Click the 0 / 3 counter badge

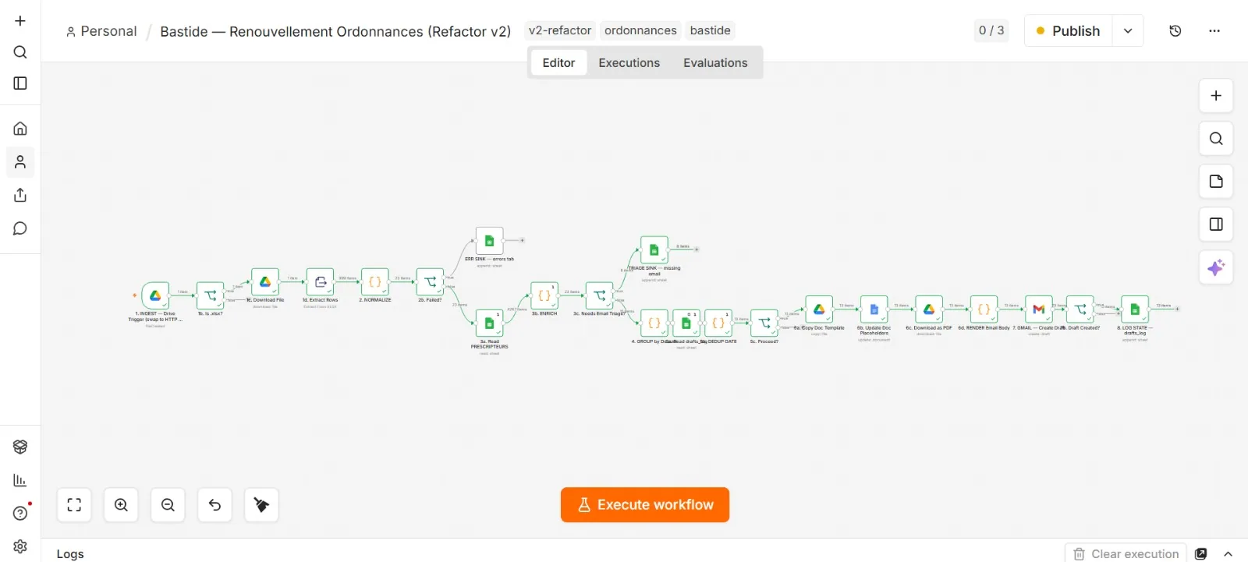pos(991,30)
